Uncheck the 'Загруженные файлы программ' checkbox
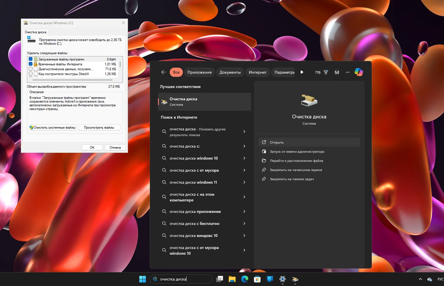Viewport: 444px width, 286px height. [x=30, y=59]
